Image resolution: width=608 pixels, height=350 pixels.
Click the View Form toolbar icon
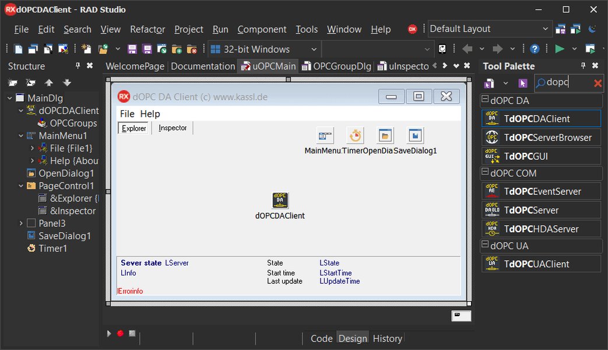(48, 49)
